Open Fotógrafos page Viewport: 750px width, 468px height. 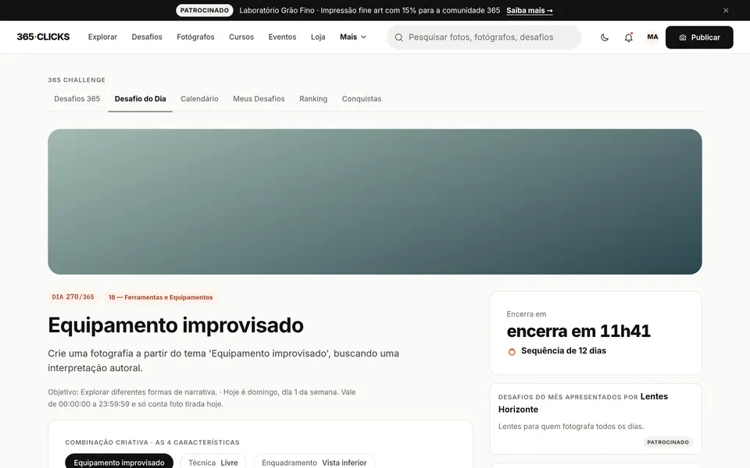pyautogui.click(x=195, y=37)
